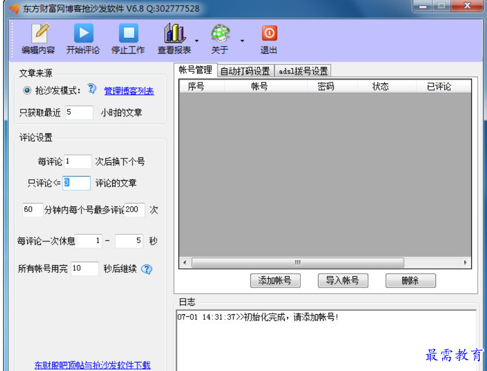Click the 60 分钟 input field
Image resolution: width=487 pixels, height=371 pixels.
32,210
